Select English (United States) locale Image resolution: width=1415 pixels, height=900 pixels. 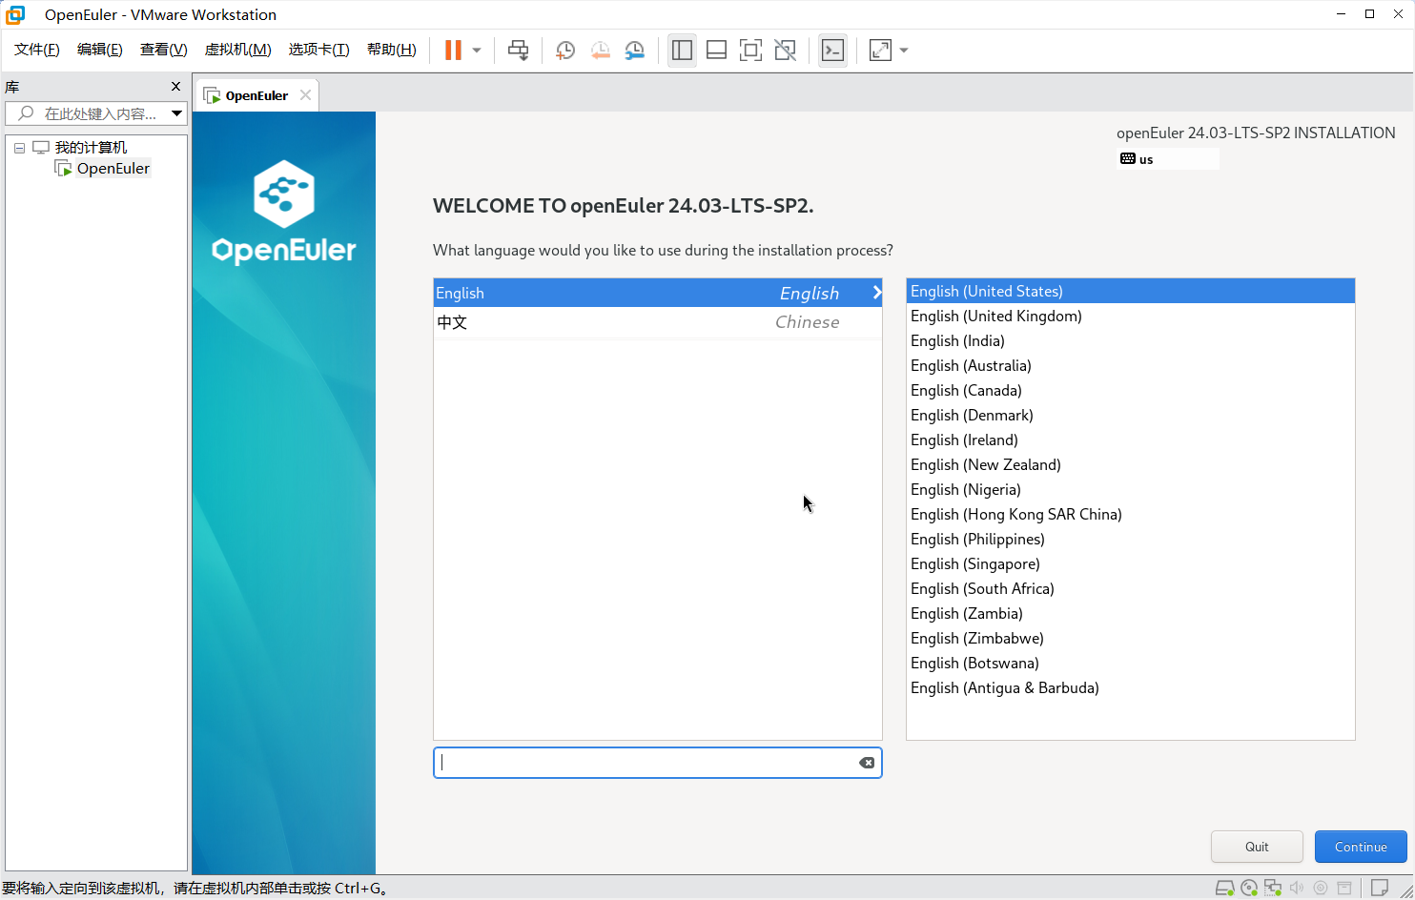(x=1130, y=291)
